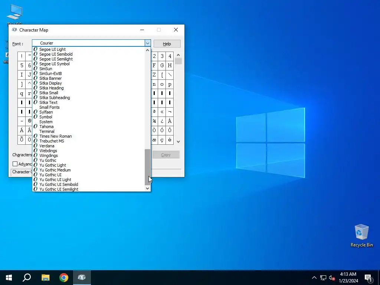Pick Segoe UI Semilight in dropdown
This screenshot has width=380, height=285.
pyautogui.click(x=88, y=59)
